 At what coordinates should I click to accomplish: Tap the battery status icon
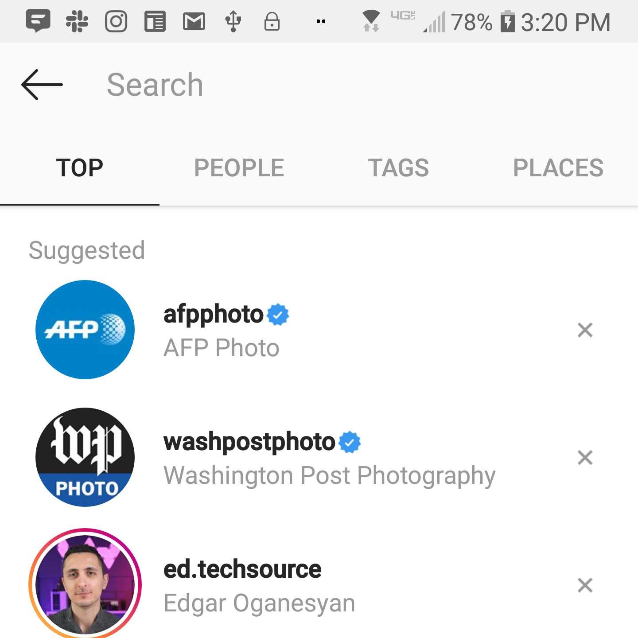click(507, 22)
